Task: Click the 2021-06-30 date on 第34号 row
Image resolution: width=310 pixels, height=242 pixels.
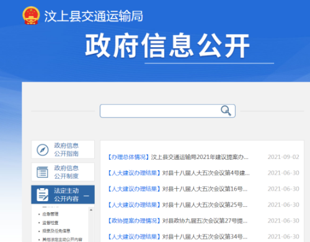Action: pyautogui.click(x=283, y=236)
